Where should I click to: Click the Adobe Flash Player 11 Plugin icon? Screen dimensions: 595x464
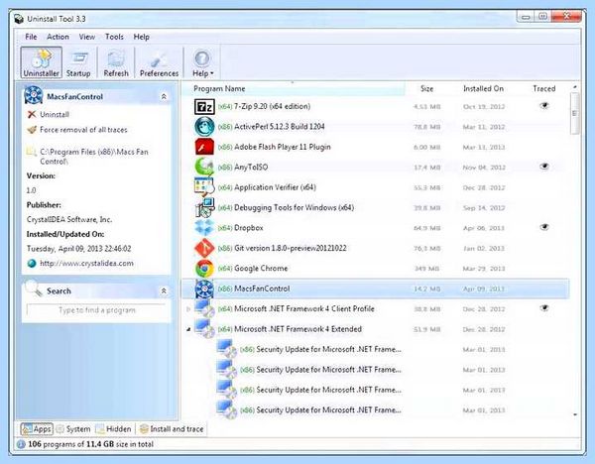click(204, 147)
